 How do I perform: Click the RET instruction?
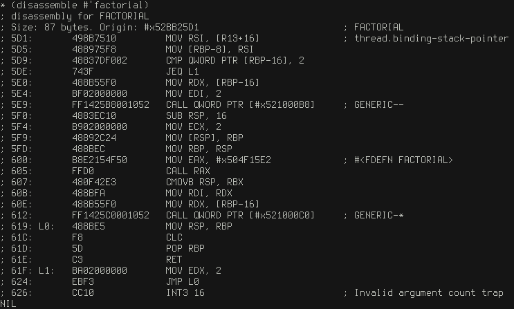[x=174, y=259]
